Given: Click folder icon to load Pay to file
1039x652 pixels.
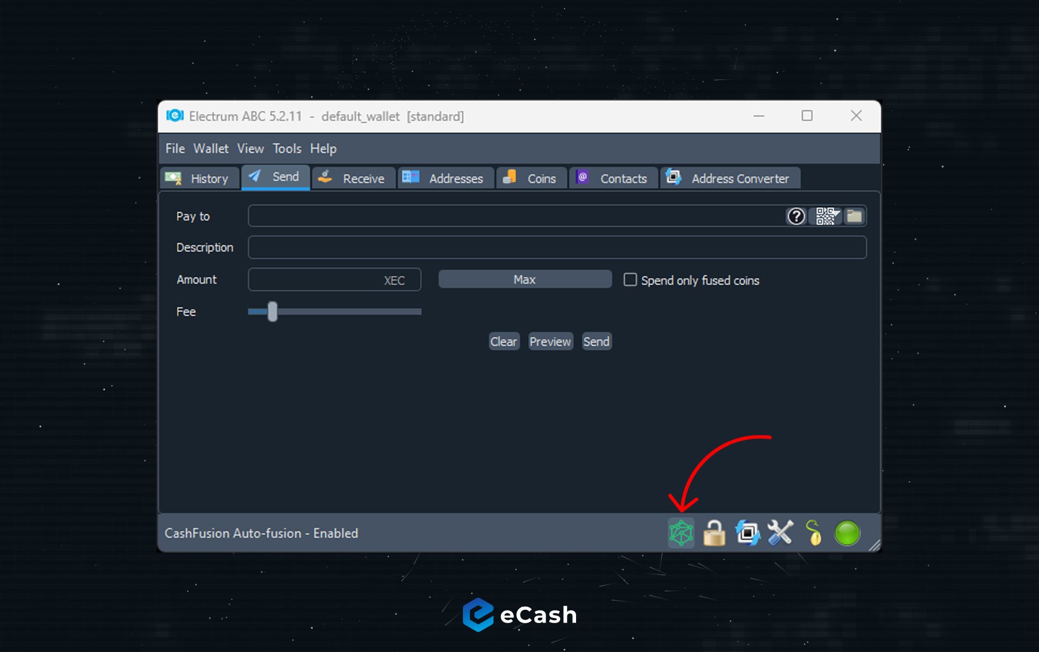Looking at the screenshot, I should [x=854, y=216].
